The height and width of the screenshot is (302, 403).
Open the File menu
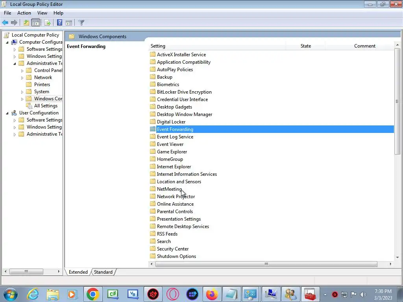(x=7, y=13)
